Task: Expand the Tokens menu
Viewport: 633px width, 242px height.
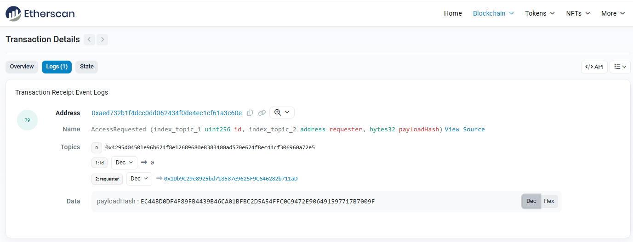Action: click(x=540, y=13)
